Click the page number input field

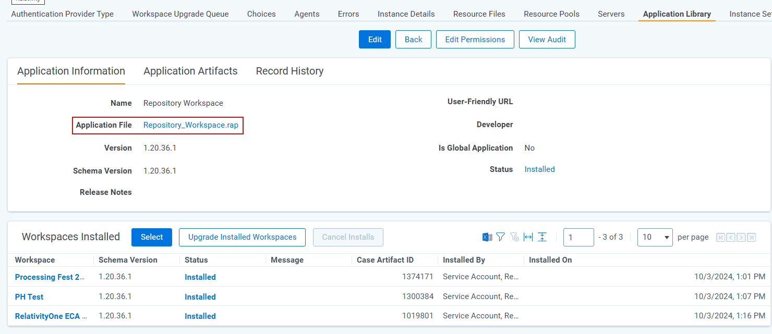[x=578, y=237]
